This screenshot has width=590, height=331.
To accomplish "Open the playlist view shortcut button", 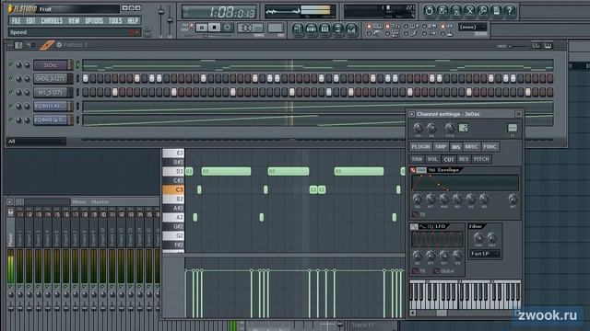I will click(x=298, y=29).
